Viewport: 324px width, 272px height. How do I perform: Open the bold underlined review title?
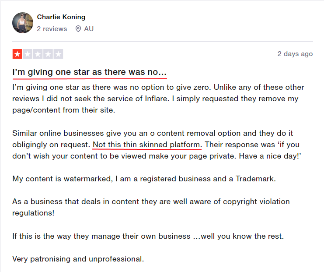click(89, 72)
